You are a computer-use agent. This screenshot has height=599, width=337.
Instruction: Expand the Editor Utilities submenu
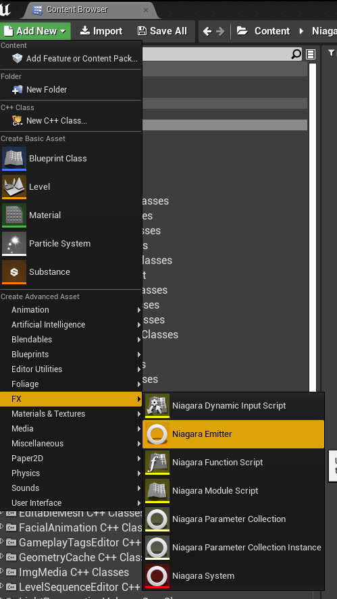(x=71, y=369)
